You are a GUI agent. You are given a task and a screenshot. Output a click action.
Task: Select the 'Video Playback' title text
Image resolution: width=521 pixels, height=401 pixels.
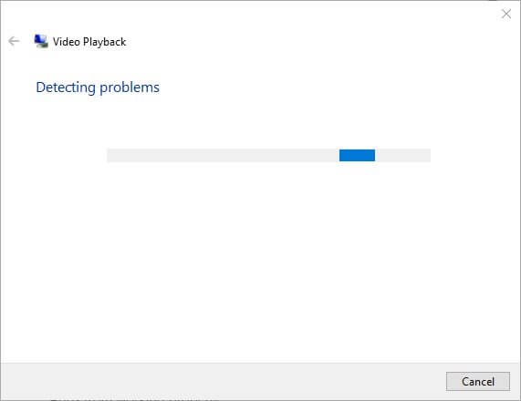[x=89, y=42]
